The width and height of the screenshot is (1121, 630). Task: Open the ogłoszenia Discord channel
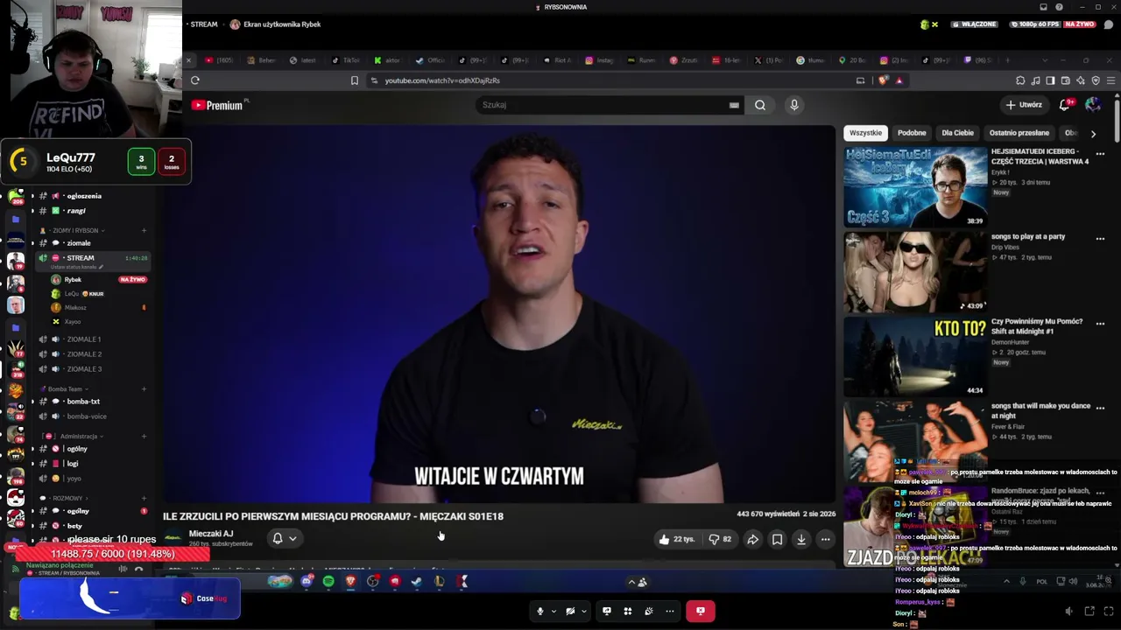[84, 196]
